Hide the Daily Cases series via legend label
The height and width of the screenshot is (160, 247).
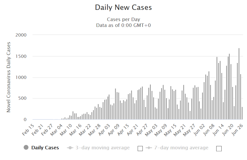point(45,148)
